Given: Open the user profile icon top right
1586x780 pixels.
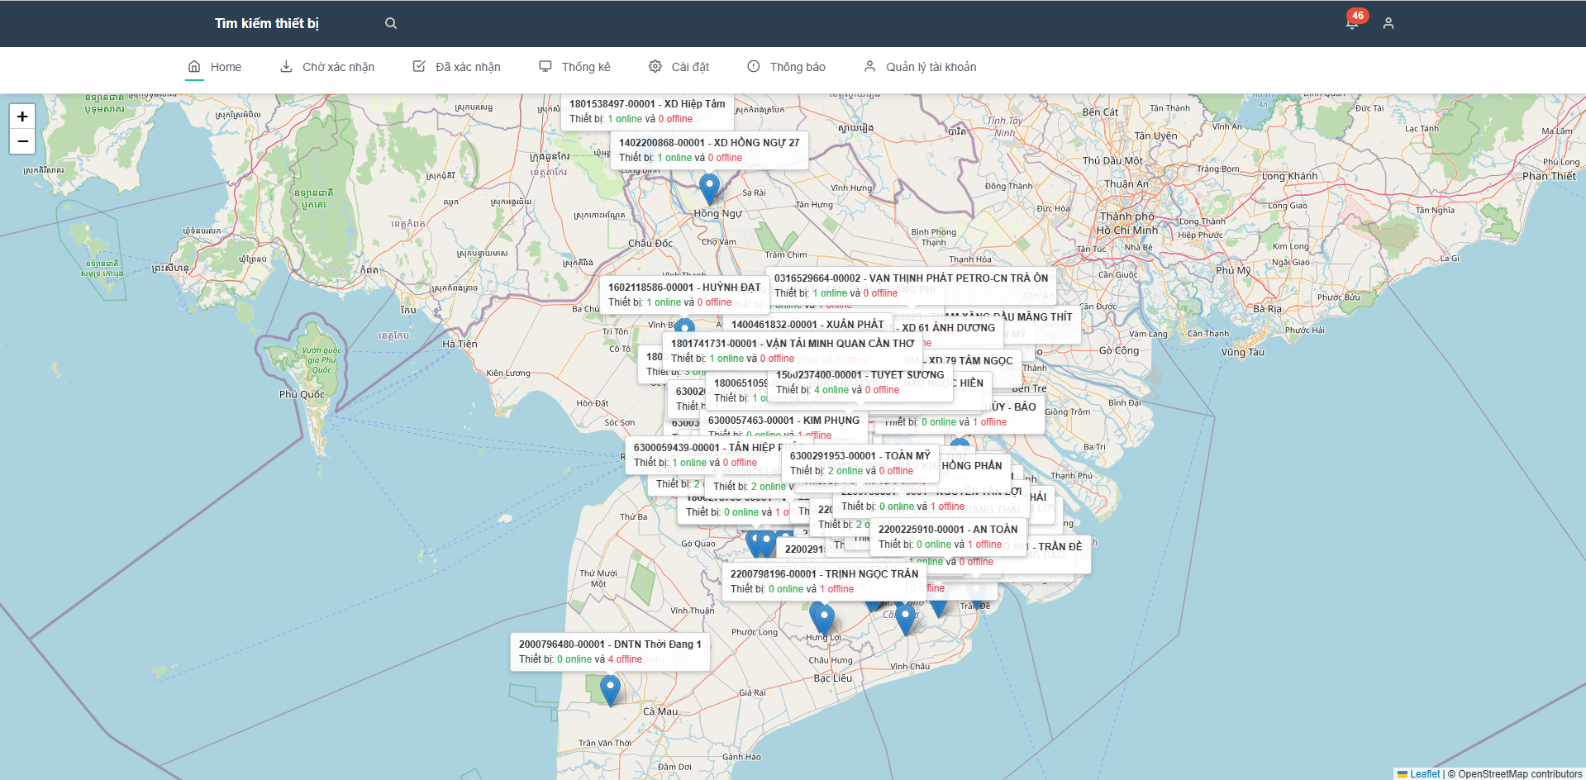Looking at the screenshot, I should pos(1388,23).
